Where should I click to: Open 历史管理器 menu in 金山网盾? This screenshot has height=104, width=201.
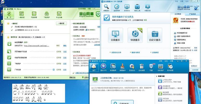82,9
